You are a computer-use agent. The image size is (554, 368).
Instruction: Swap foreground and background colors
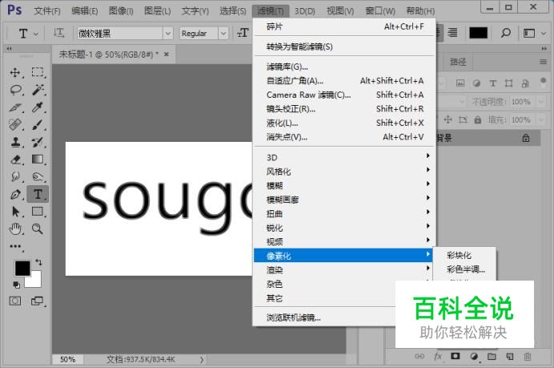point(38,262)
